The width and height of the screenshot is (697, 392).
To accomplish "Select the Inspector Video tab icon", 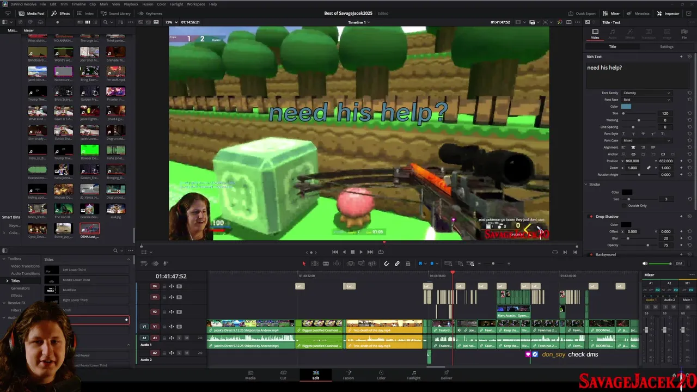I will (x=595, y=34).
